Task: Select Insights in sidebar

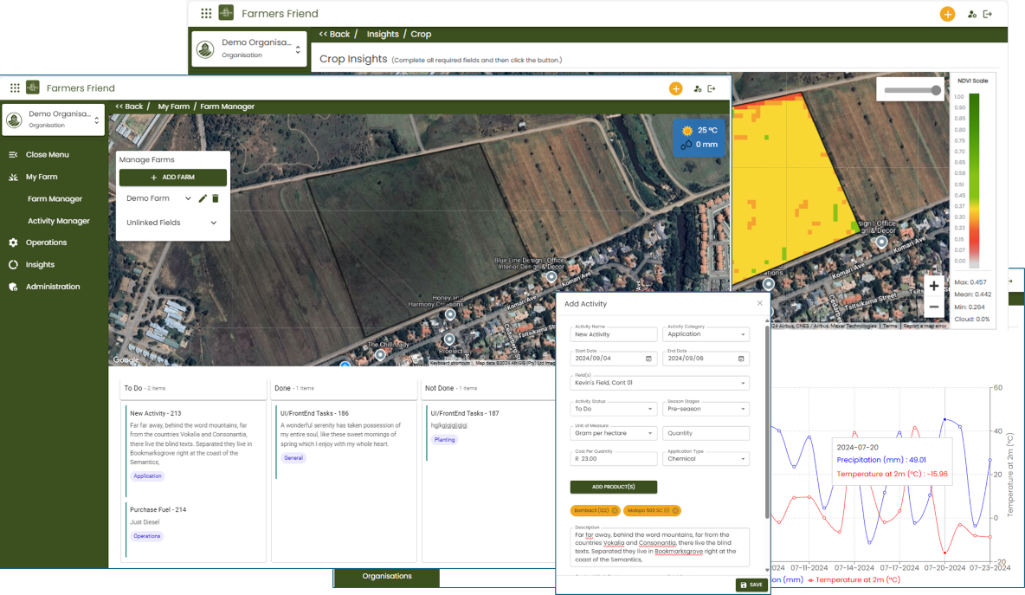Action: tap(40, 265)
